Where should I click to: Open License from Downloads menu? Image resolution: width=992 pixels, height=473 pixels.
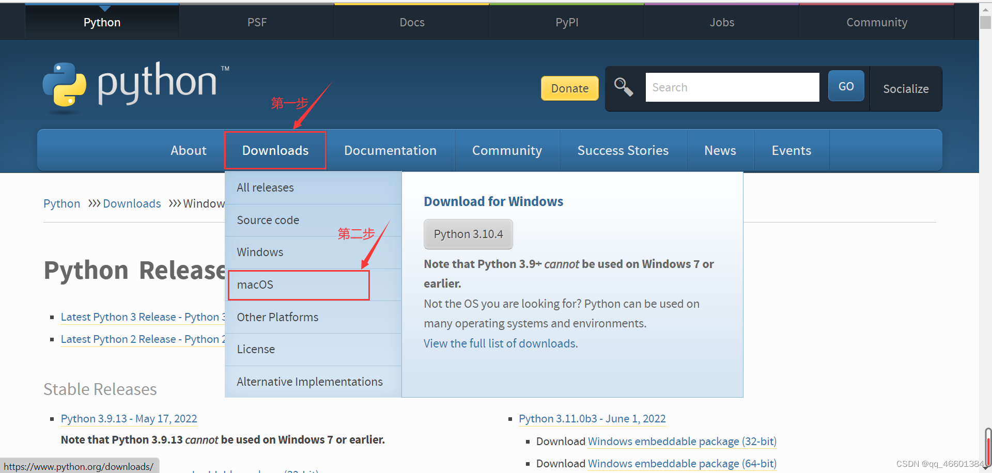click(313, 349)
